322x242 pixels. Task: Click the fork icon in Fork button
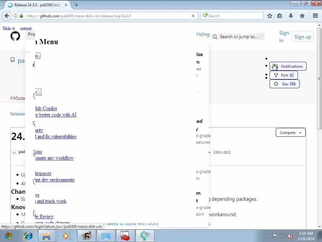point(276,75)
